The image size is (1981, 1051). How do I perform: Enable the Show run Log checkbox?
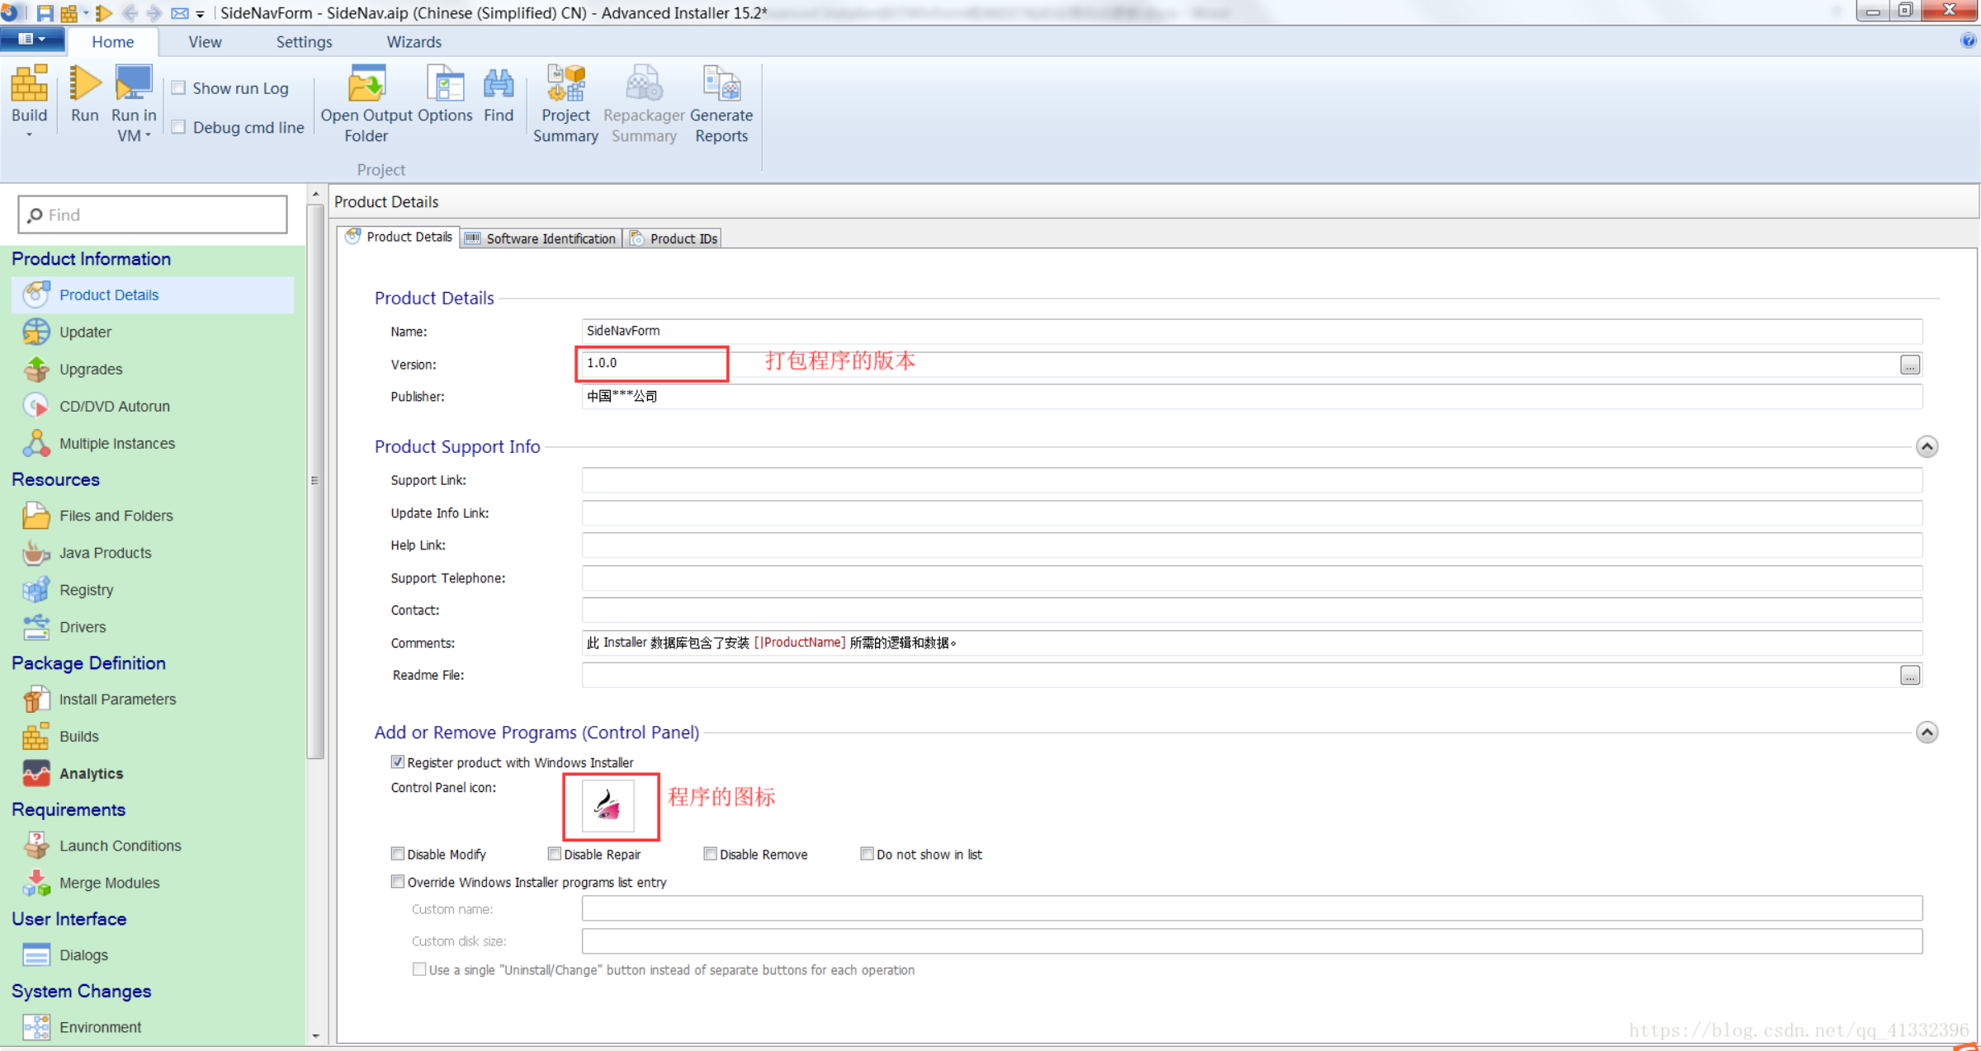click(x=179, y=88)
